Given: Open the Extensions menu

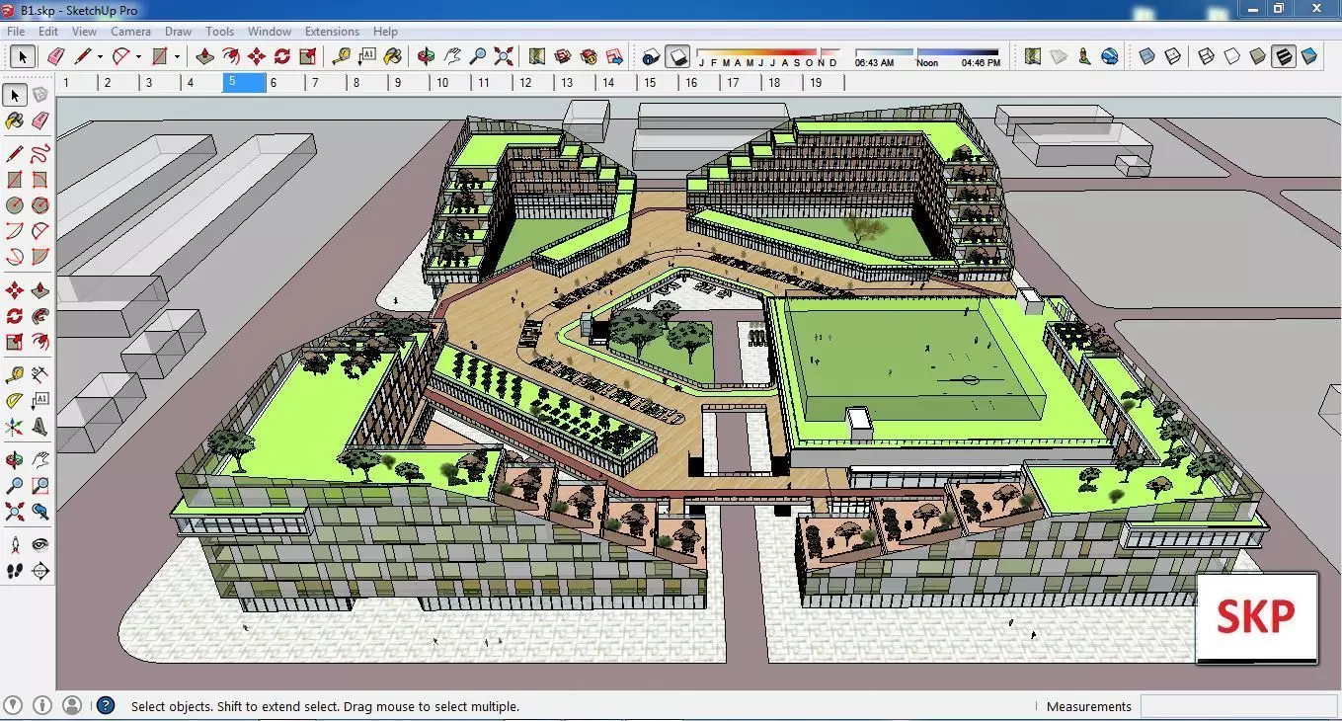Looking at the screenshot, I should tap(332, 32).
